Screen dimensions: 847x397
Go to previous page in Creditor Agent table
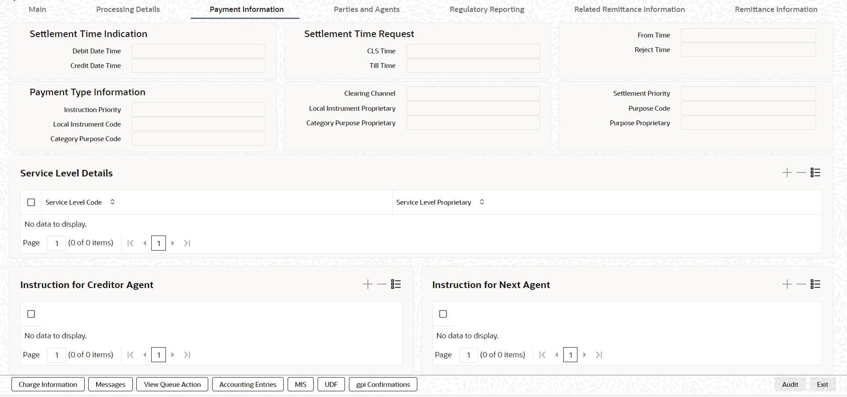[x=145, y=355]
